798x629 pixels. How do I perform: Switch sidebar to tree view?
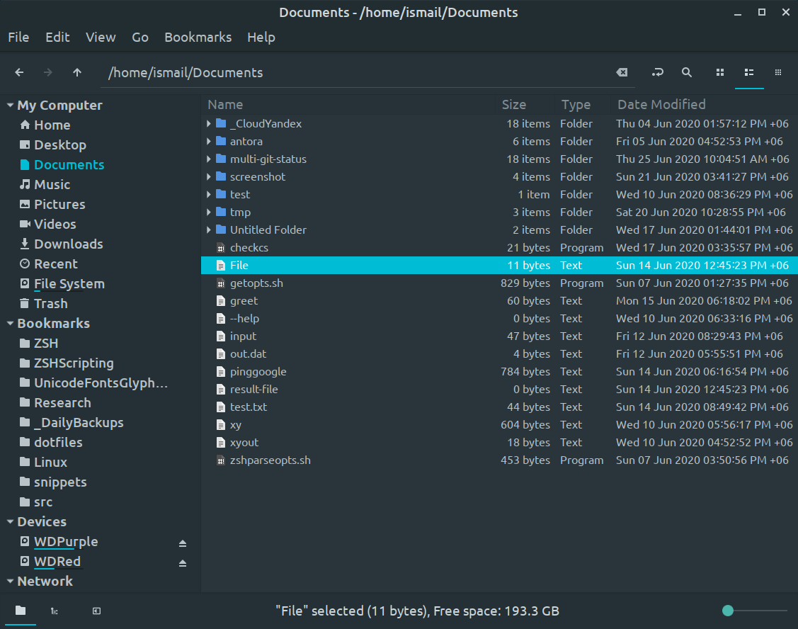pyautogui.click(x=54, y=611)
